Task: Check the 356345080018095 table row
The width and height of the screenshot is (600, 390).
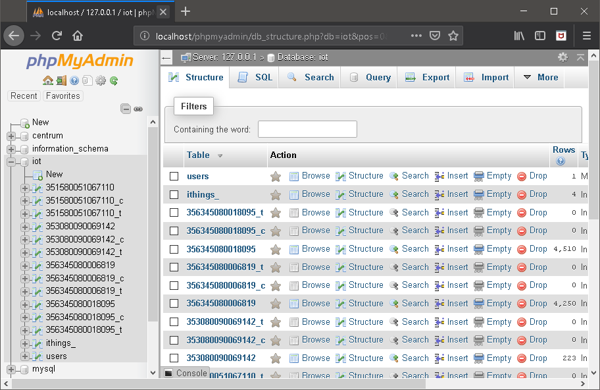Action: 174,250
